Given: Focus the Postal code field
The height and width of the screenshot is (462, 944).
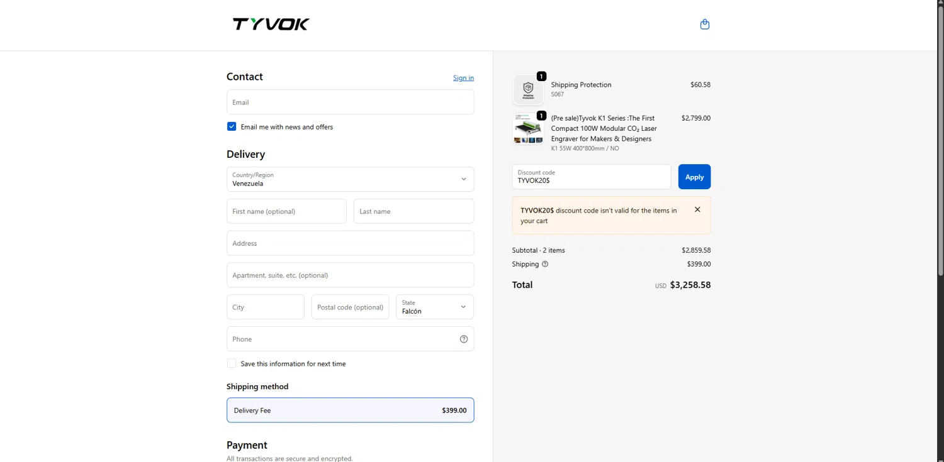Looking at the screenshot, I should click(350, 307).
